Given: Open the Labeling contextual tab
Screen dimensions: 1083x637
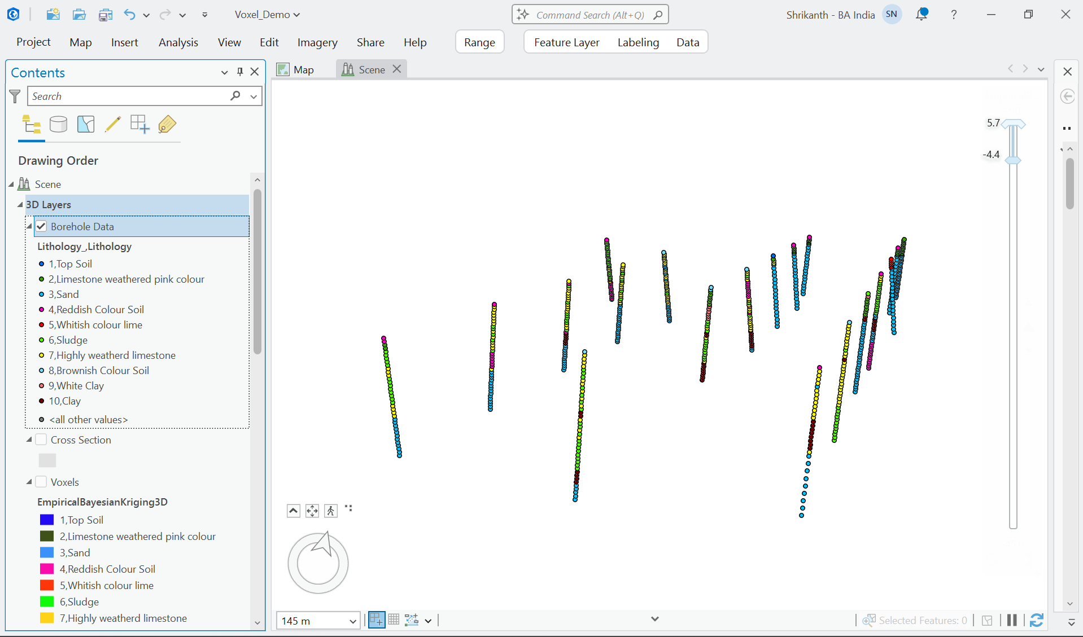Looking at the screenshot, I should [x=638, y=42].
